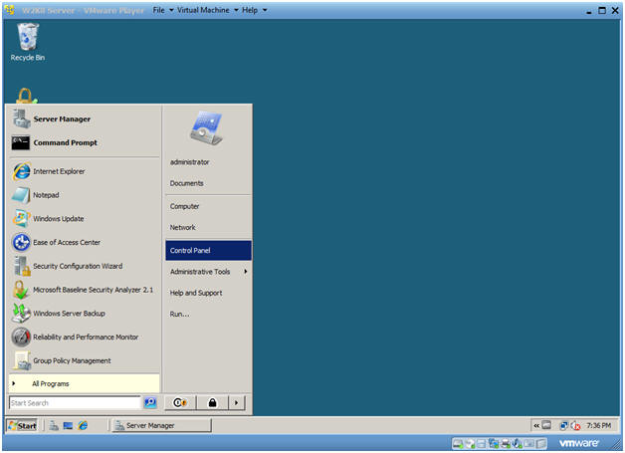
Task: Click the tray icon left of network
Action: (x=546, y=425)
